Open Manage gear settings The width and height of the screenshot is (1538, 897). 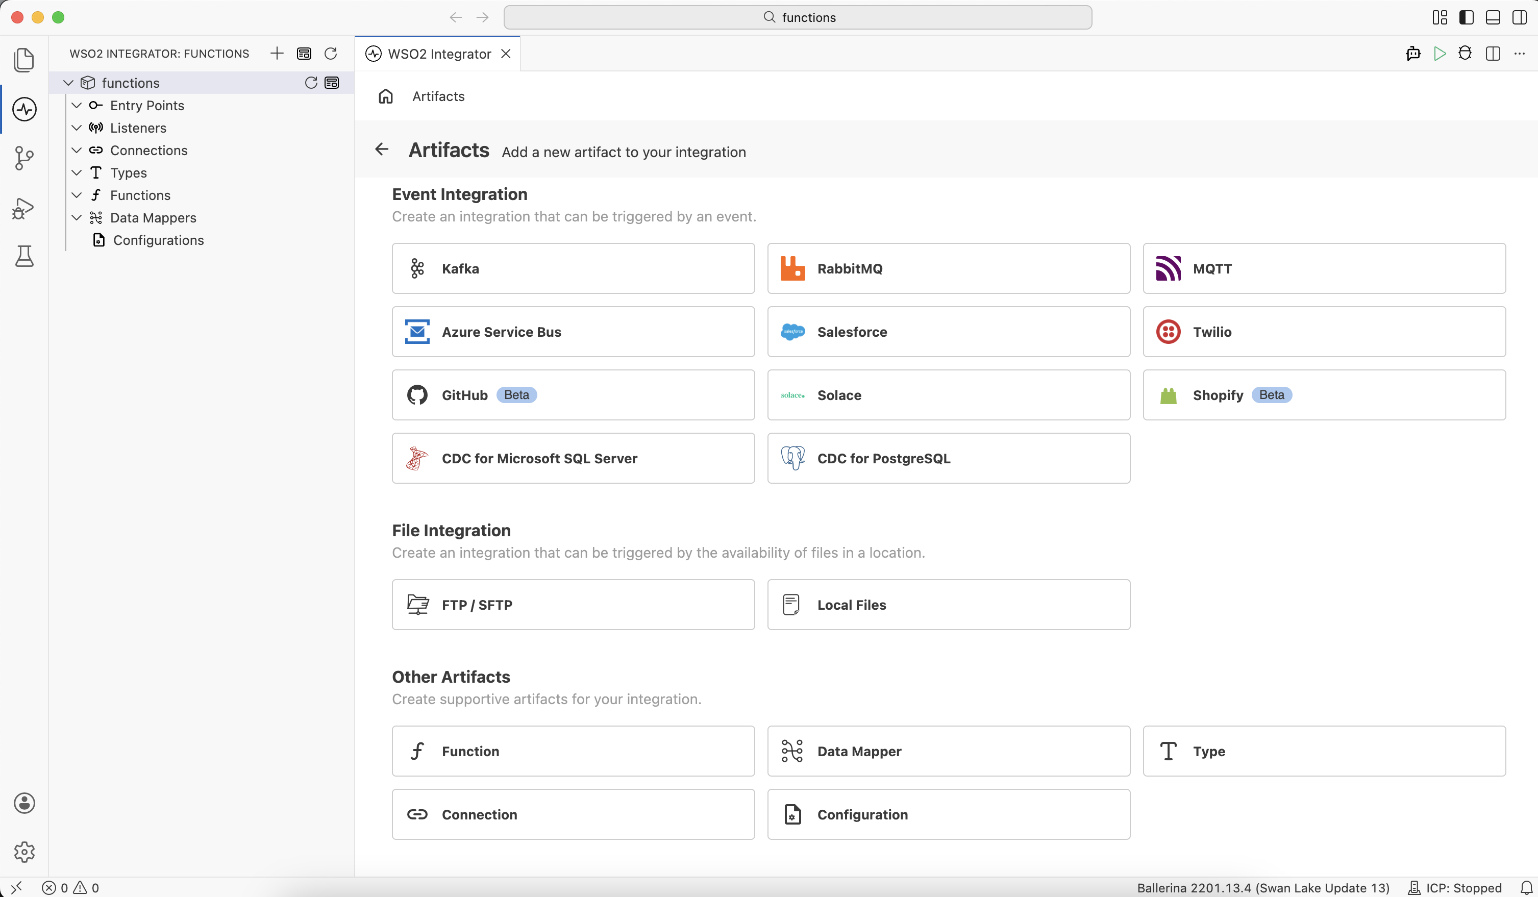pos(24,852)
